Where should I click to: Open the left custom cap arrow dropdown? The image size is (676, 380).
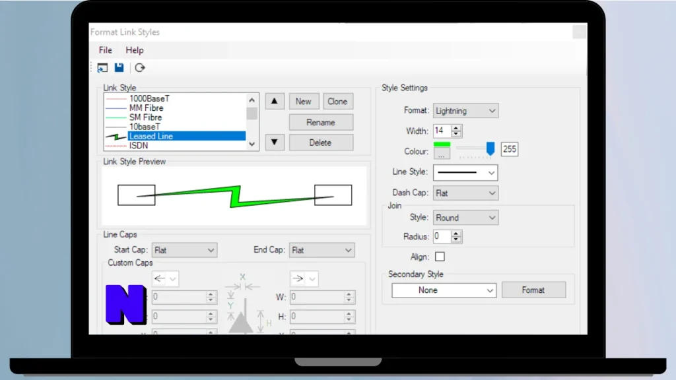166,279
